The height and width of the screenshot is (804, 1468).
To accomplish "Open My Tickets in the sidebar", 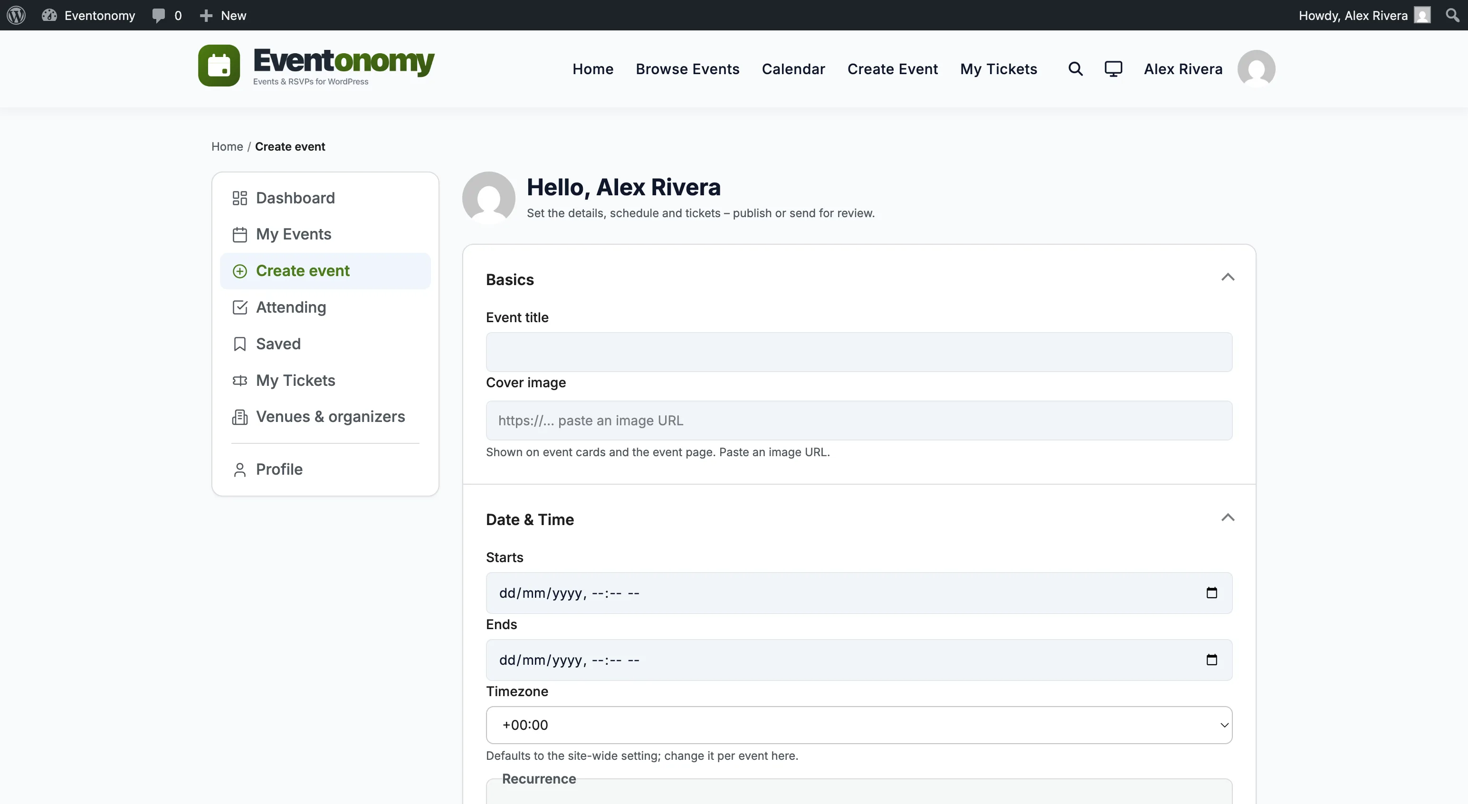I will coord(325,380).
